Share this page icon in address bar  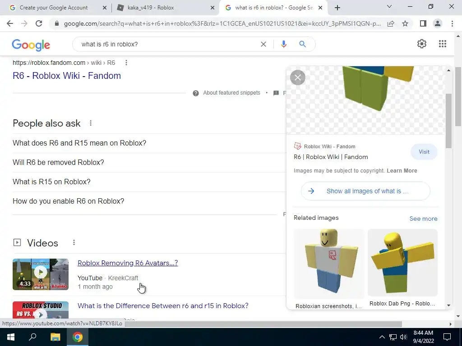click(391, 23)
